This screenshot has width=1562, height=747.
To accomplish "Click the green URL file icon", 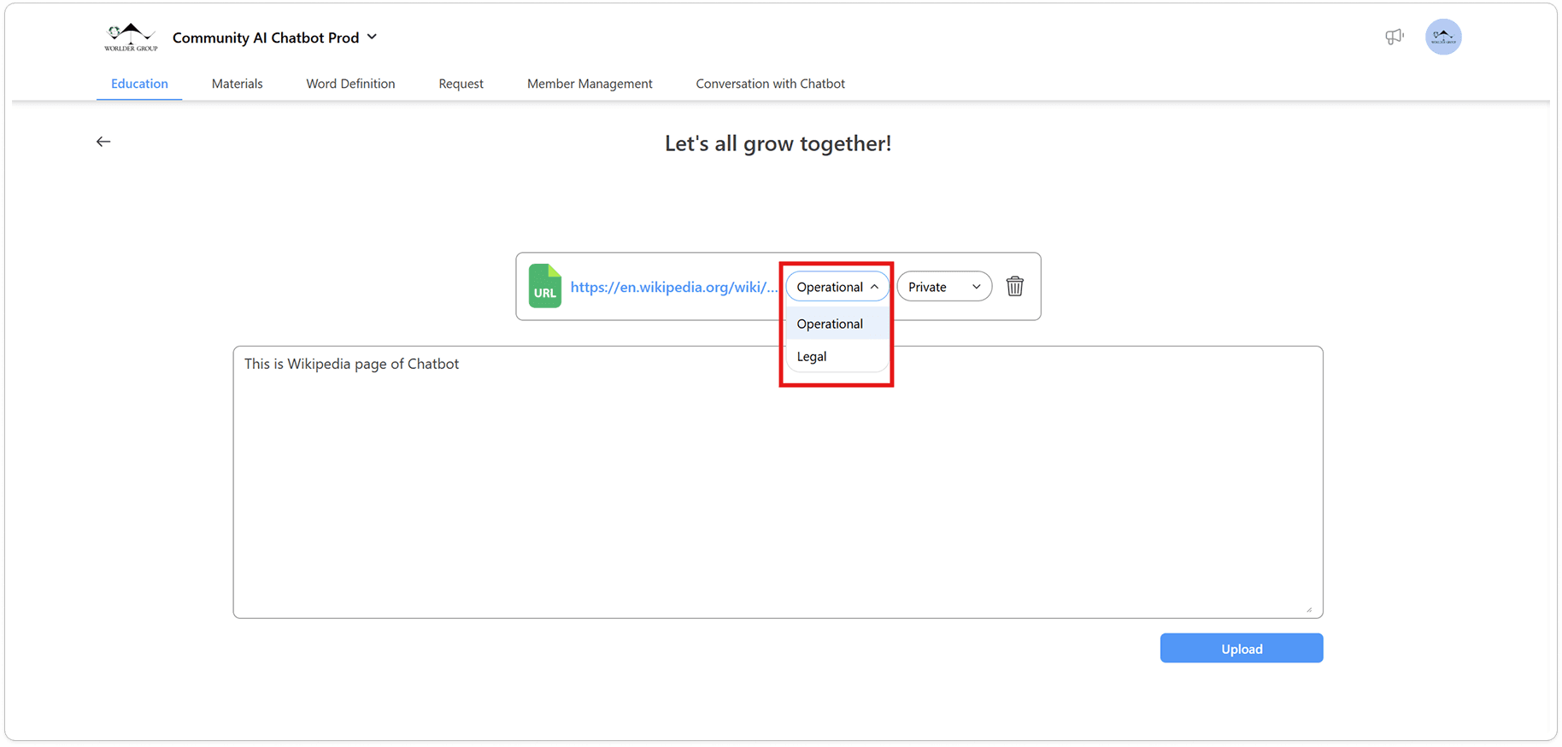I will [x=544, y=286].
